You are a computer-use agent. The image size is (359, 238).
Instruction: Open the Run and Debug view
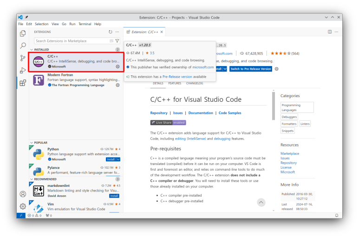point(23,70)
